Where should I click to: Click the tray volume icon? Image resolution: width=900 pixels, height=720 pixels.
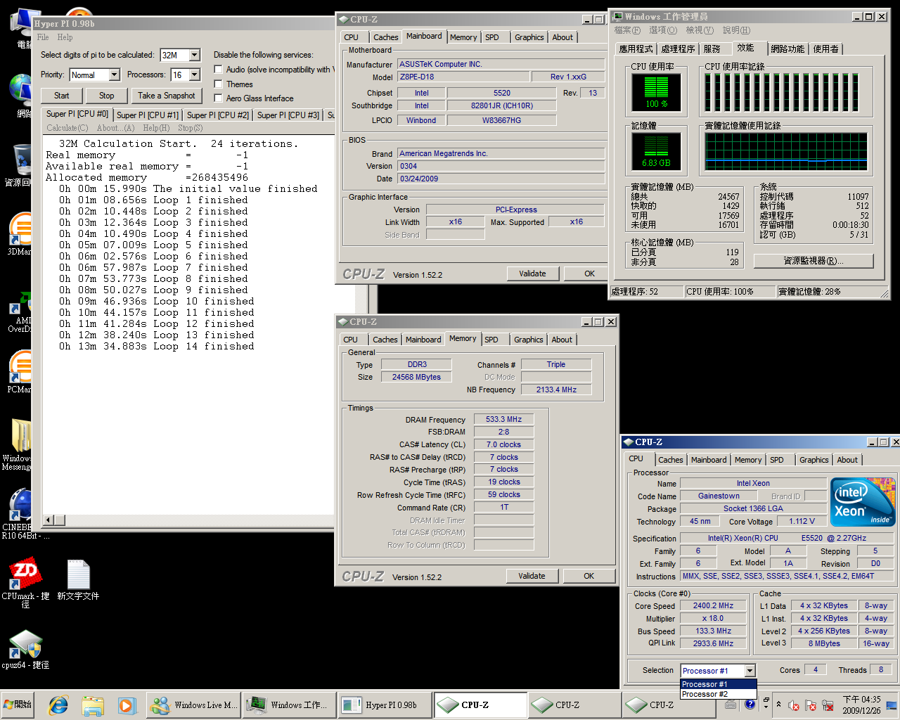point(794,705)
